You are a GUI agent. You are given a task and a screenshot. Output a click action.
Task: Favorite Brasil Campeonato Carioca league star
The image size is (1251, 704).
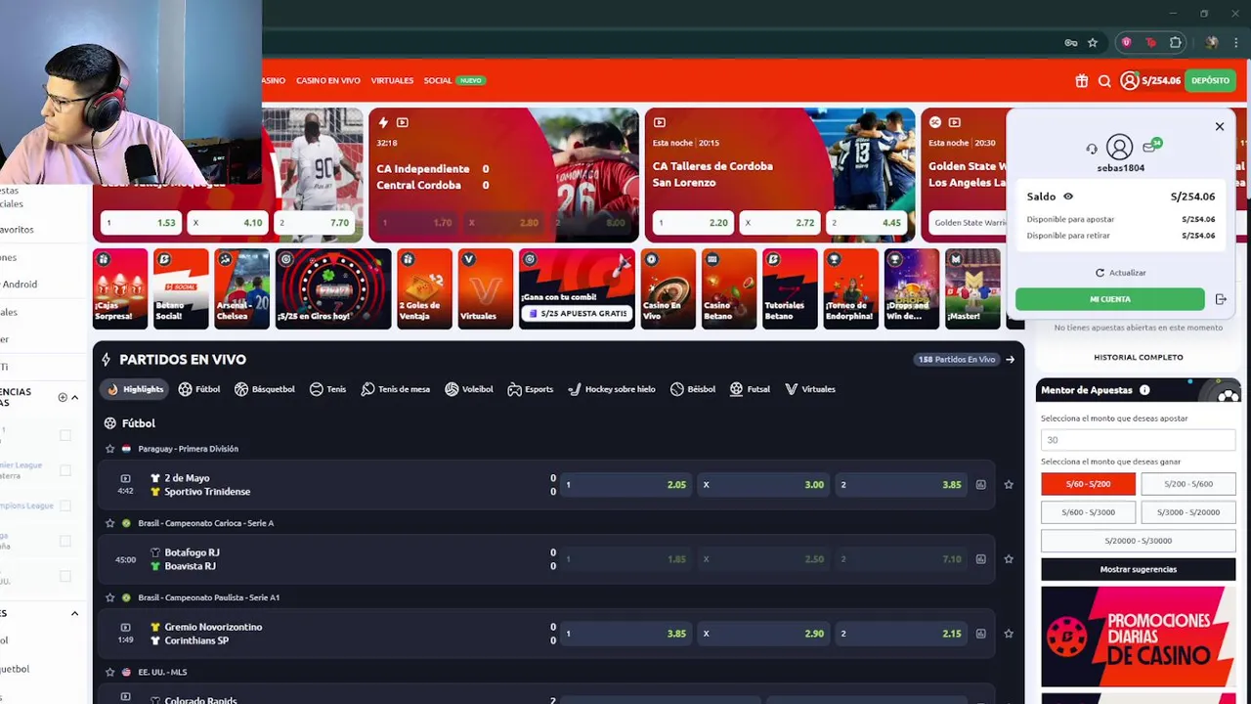pyautogui.click(x=109, y=523)
